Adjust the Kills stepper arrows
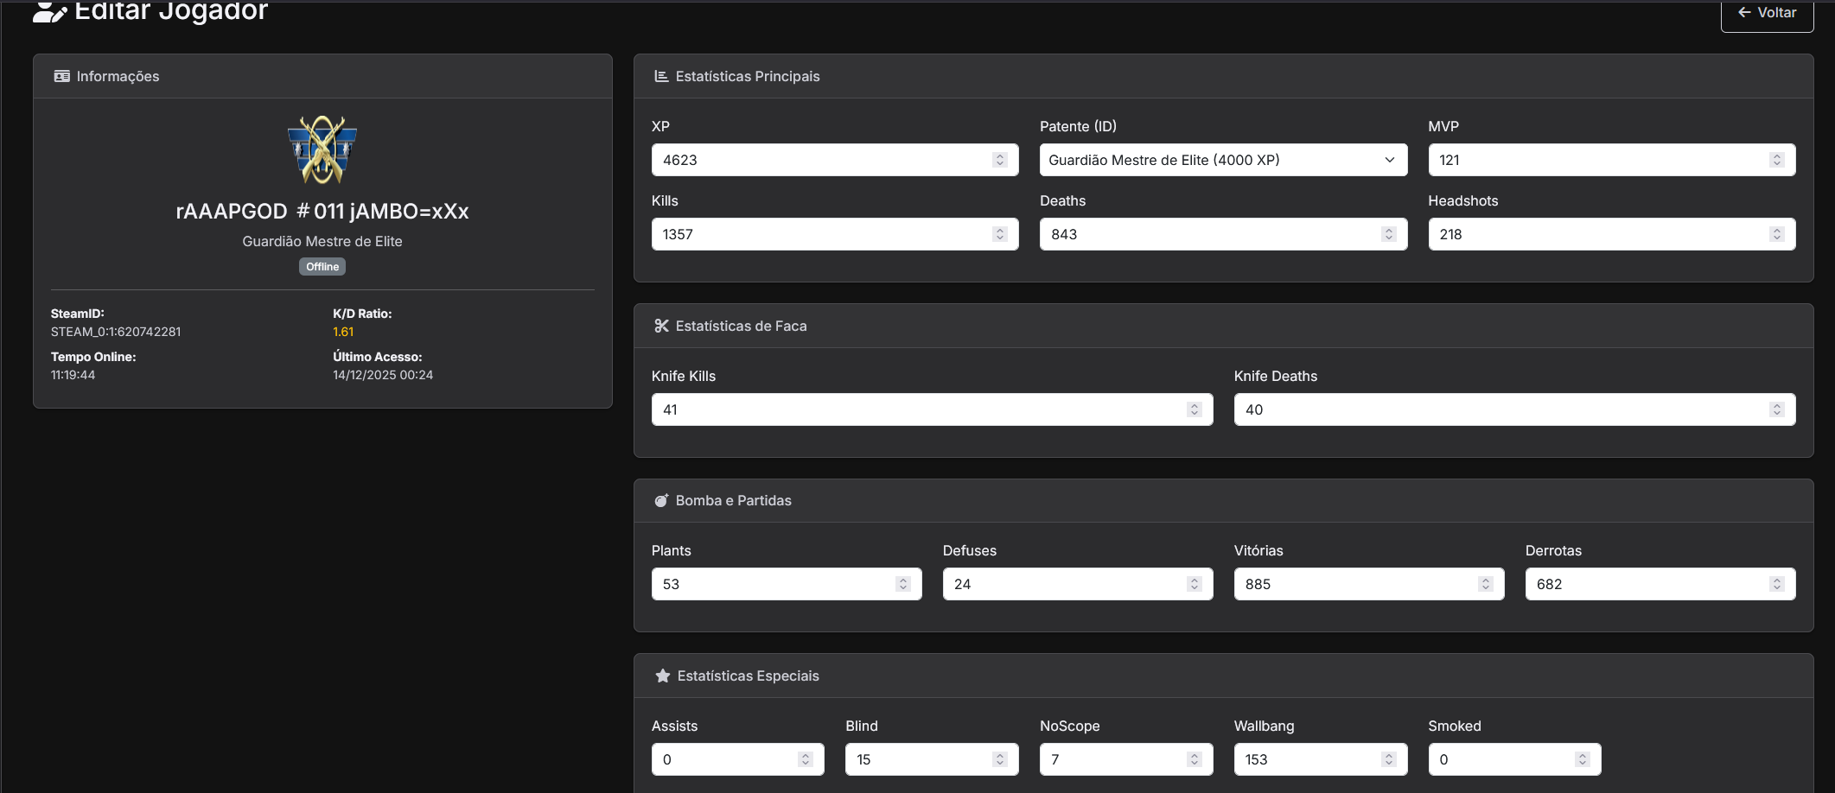Viewport: 1835px width, 793px height. 999,234
